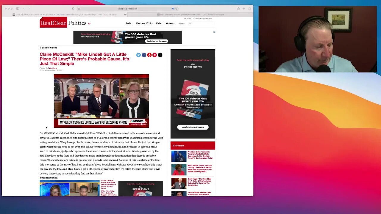Image resolution: width=381 pixels, height=214 pixels.
Task: Go back using Safari back arrow
Action: [24, 9]
